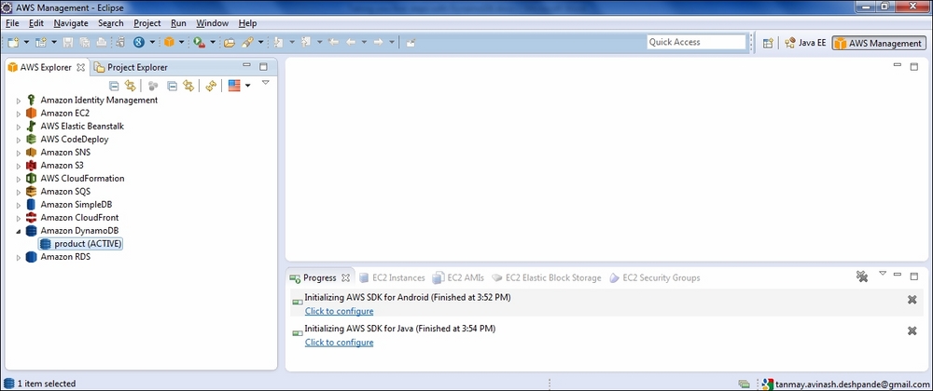The image size is (933, 391).
Task: Expand the Amazon EC2 tree node
Action: (x=18, y=114)
